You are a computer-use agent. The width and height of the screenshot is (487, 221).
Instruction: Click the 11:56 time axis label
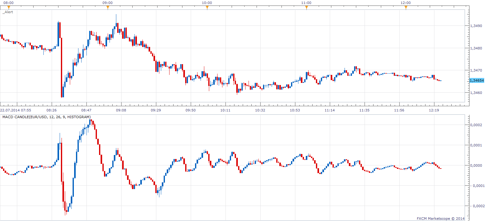[399, 110]
